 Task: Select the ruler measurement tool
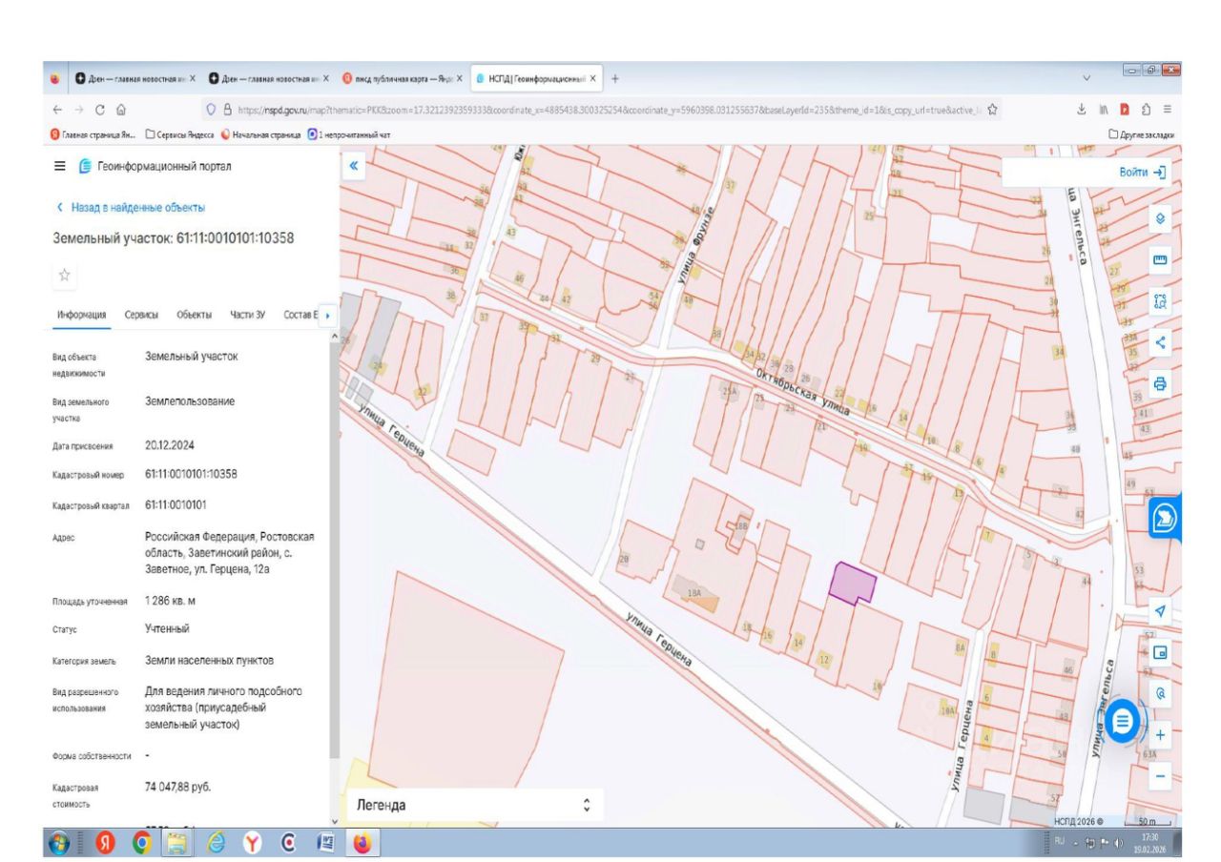point(1160,259)
